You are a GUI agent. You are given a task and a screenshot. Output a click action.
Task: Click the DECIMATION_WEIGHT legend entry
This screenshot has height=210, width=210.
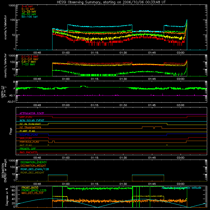(33, 166)
